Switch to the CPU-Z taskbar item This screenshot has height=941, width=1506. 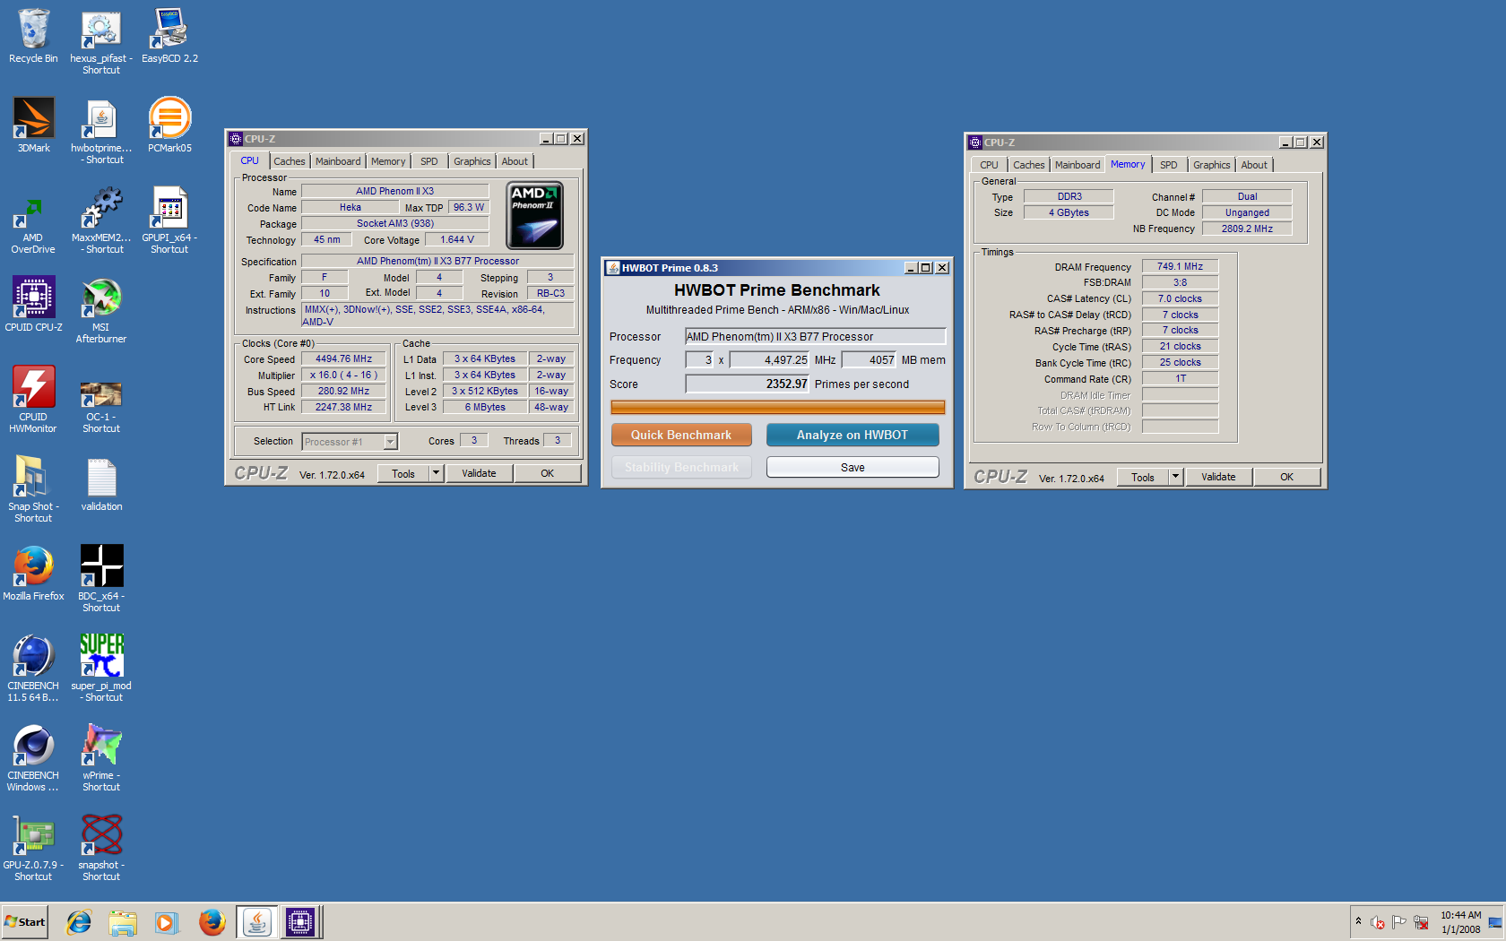click(300, 922)
